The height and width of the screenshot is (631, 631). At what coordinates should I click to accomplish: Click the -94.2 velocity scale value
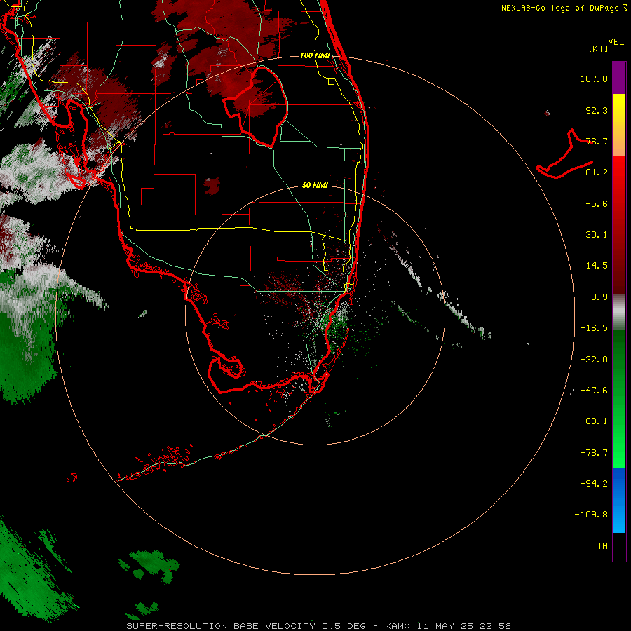[594, 484]
